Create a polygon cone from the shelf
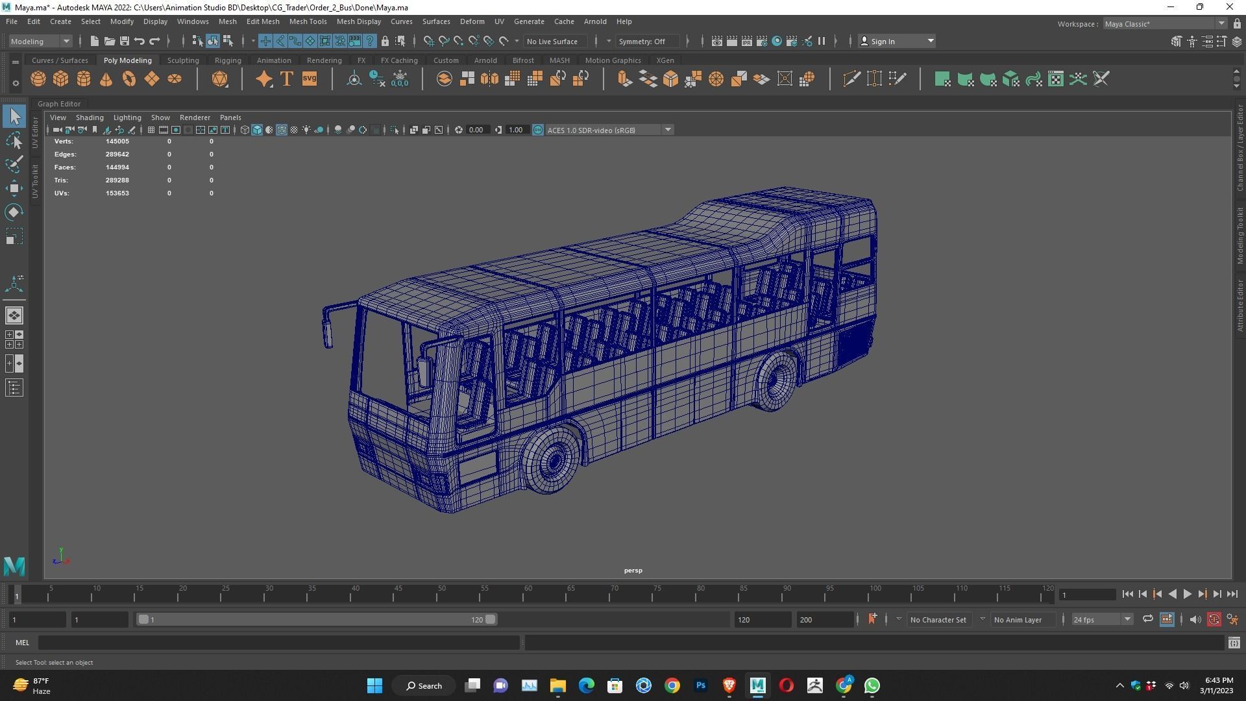The image size is (1246, 701). pyautogui.click(x=106, y=79)
